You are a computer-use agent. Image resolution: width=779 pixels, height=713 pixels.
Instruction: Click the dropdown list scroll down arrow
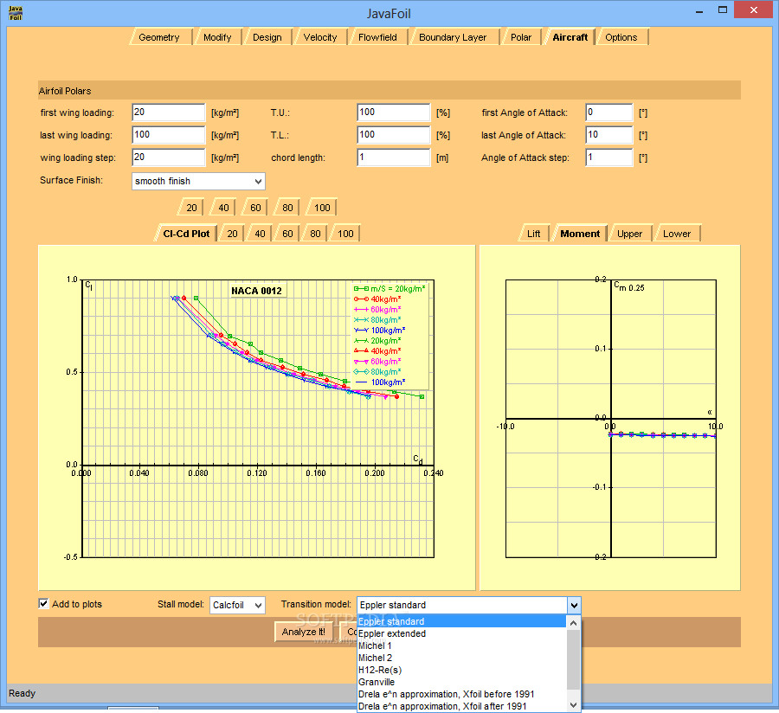click(x=573, y=705)
